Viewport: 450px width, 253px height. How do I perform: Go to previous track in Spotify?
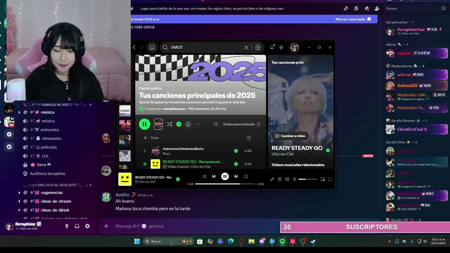pos(214,176)
